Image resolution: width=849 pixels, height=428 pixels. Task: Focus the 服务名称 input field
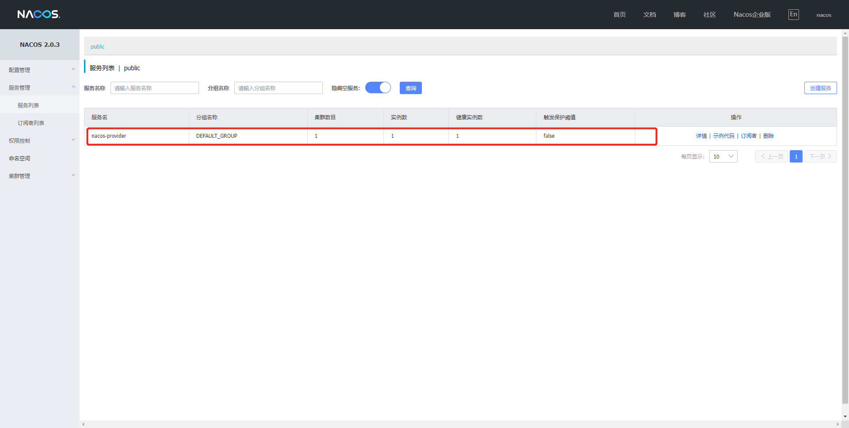[155, 88]
